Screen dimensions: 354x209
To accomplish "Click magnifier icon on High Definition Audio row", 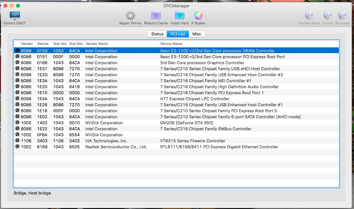I will coord(17,87).
